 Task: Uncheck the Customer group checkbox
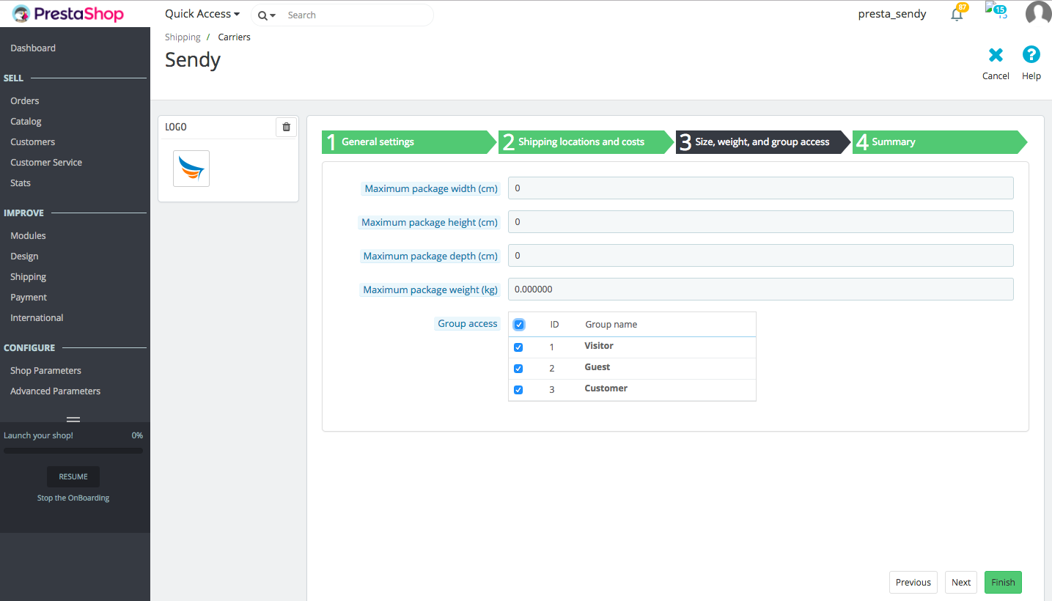point(518,390)
